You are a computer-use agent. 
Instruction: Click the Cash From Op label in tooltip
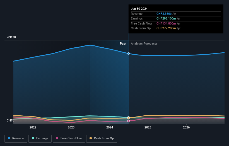coord(141,28)
